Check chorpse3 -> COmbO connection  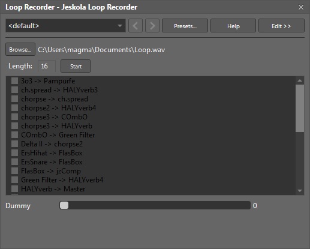tap(14, 117)
